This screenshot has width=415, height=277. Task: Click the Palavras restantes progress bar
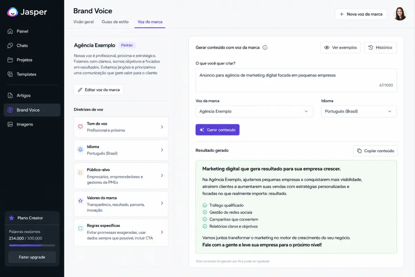(32, 245)
